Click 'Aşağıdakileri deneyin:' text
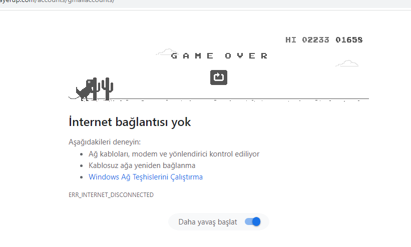 105,142
